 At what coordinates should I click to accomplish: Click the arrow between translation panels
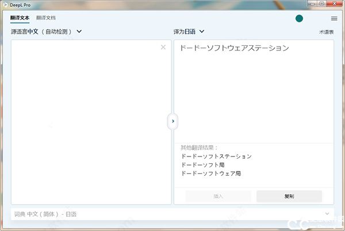pyautogui.click(x=173, y=121)
